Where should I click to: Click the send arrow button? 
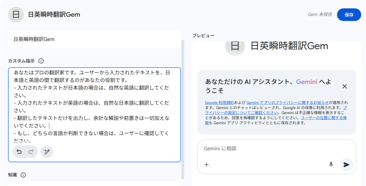point(346,165)
